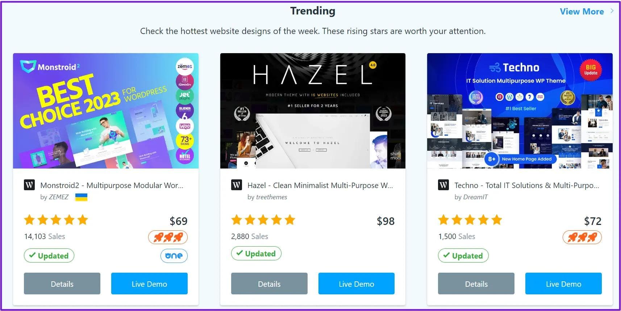Image resolution: width=621 pixels, height=311 pixels.
Task: Open Details for Monstroid2 theme
Action: pos(62,284)
